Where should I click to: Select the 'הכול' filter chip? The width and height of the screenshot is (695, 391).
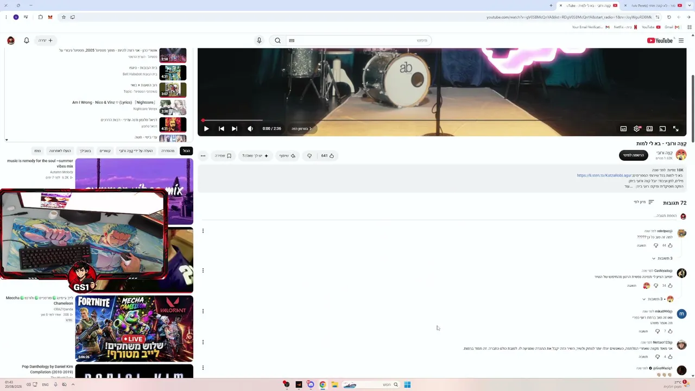(186, 151)
